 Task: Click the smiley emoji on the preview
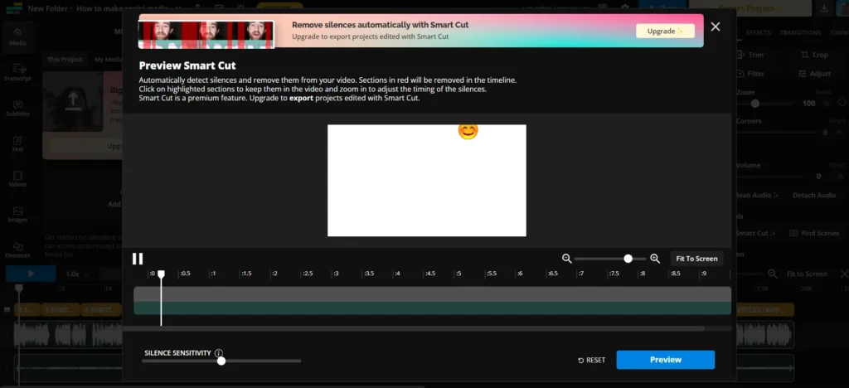tap(468, 130)
